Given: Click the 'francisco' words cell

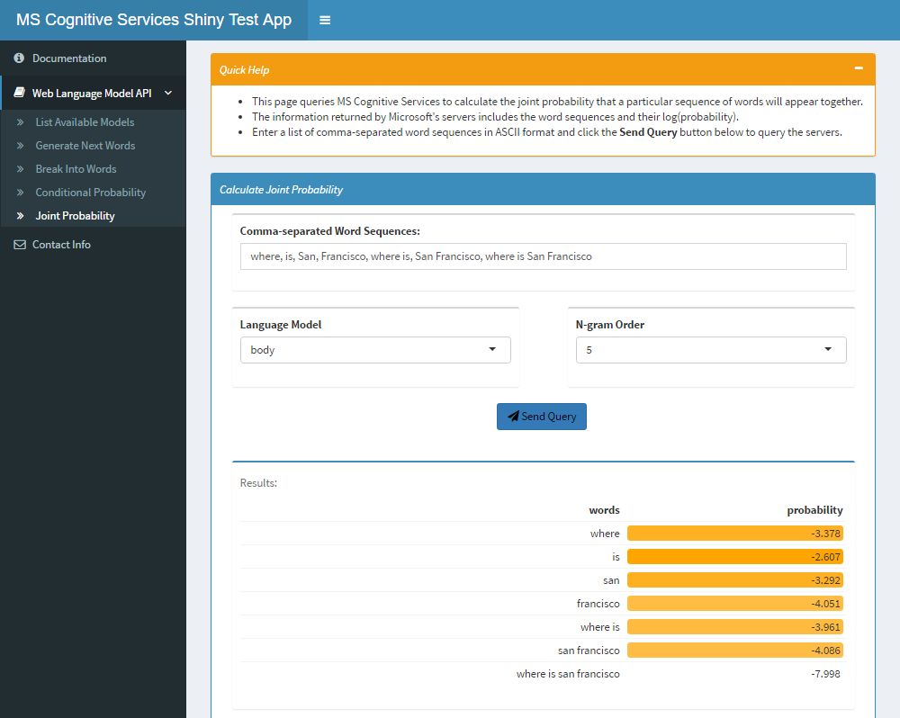Looking at the screenshot, I should pyautogui.click(x=598, y=604).
